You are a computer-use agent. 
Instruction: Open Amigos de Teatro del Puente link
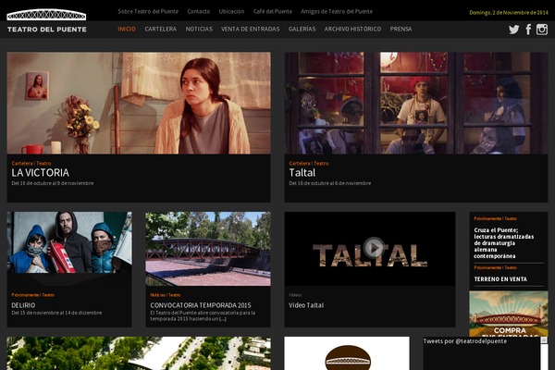coord(337,11)
